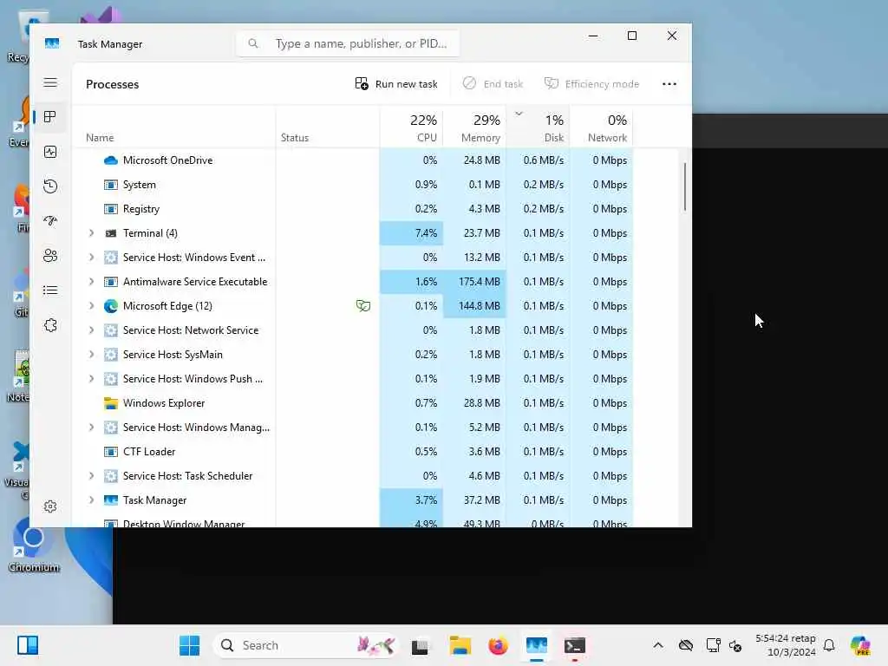Click the OneDrive tray icon

(686, 645)
